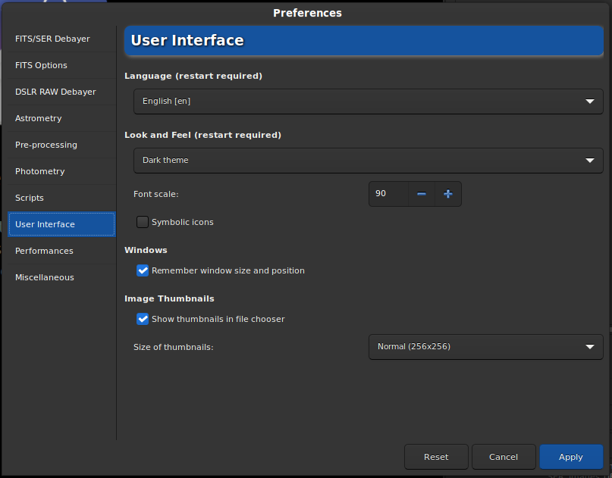The height and width of the screenshot is (478, 612).
Task: Decrease font scale with minus button
Action: coord(422,194)
